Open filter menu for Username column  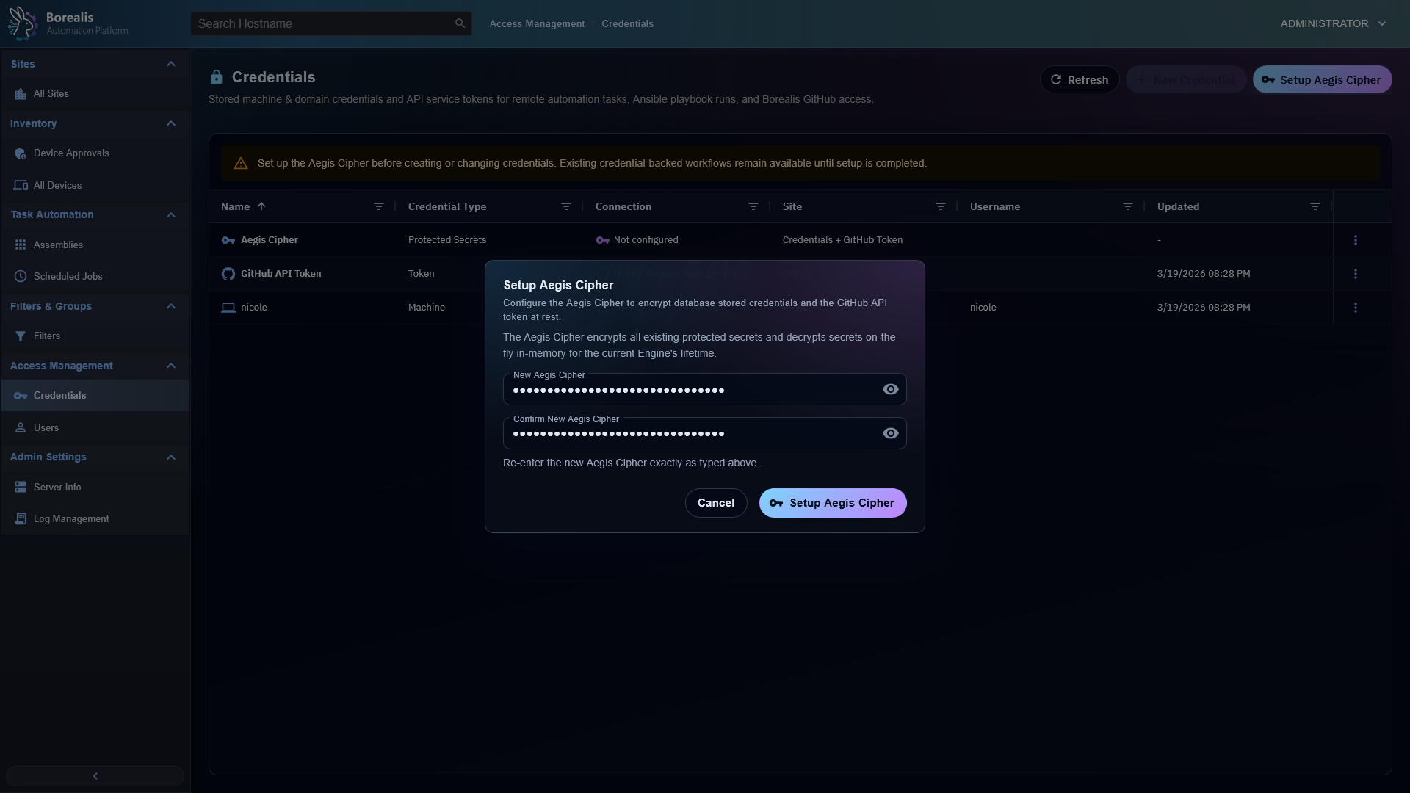point(1128,206)
